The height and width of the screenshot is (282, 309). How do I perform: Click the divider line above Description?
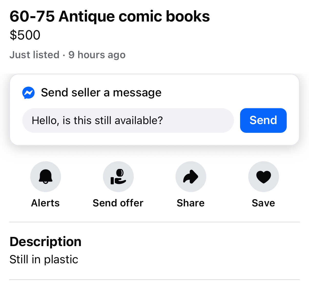(x=154, y=222)
